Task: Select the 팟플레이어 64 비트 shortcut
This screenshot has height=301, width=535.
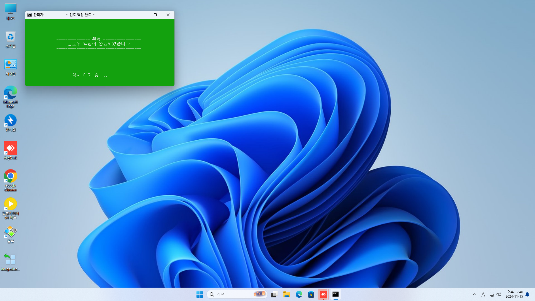Action: 10,208
